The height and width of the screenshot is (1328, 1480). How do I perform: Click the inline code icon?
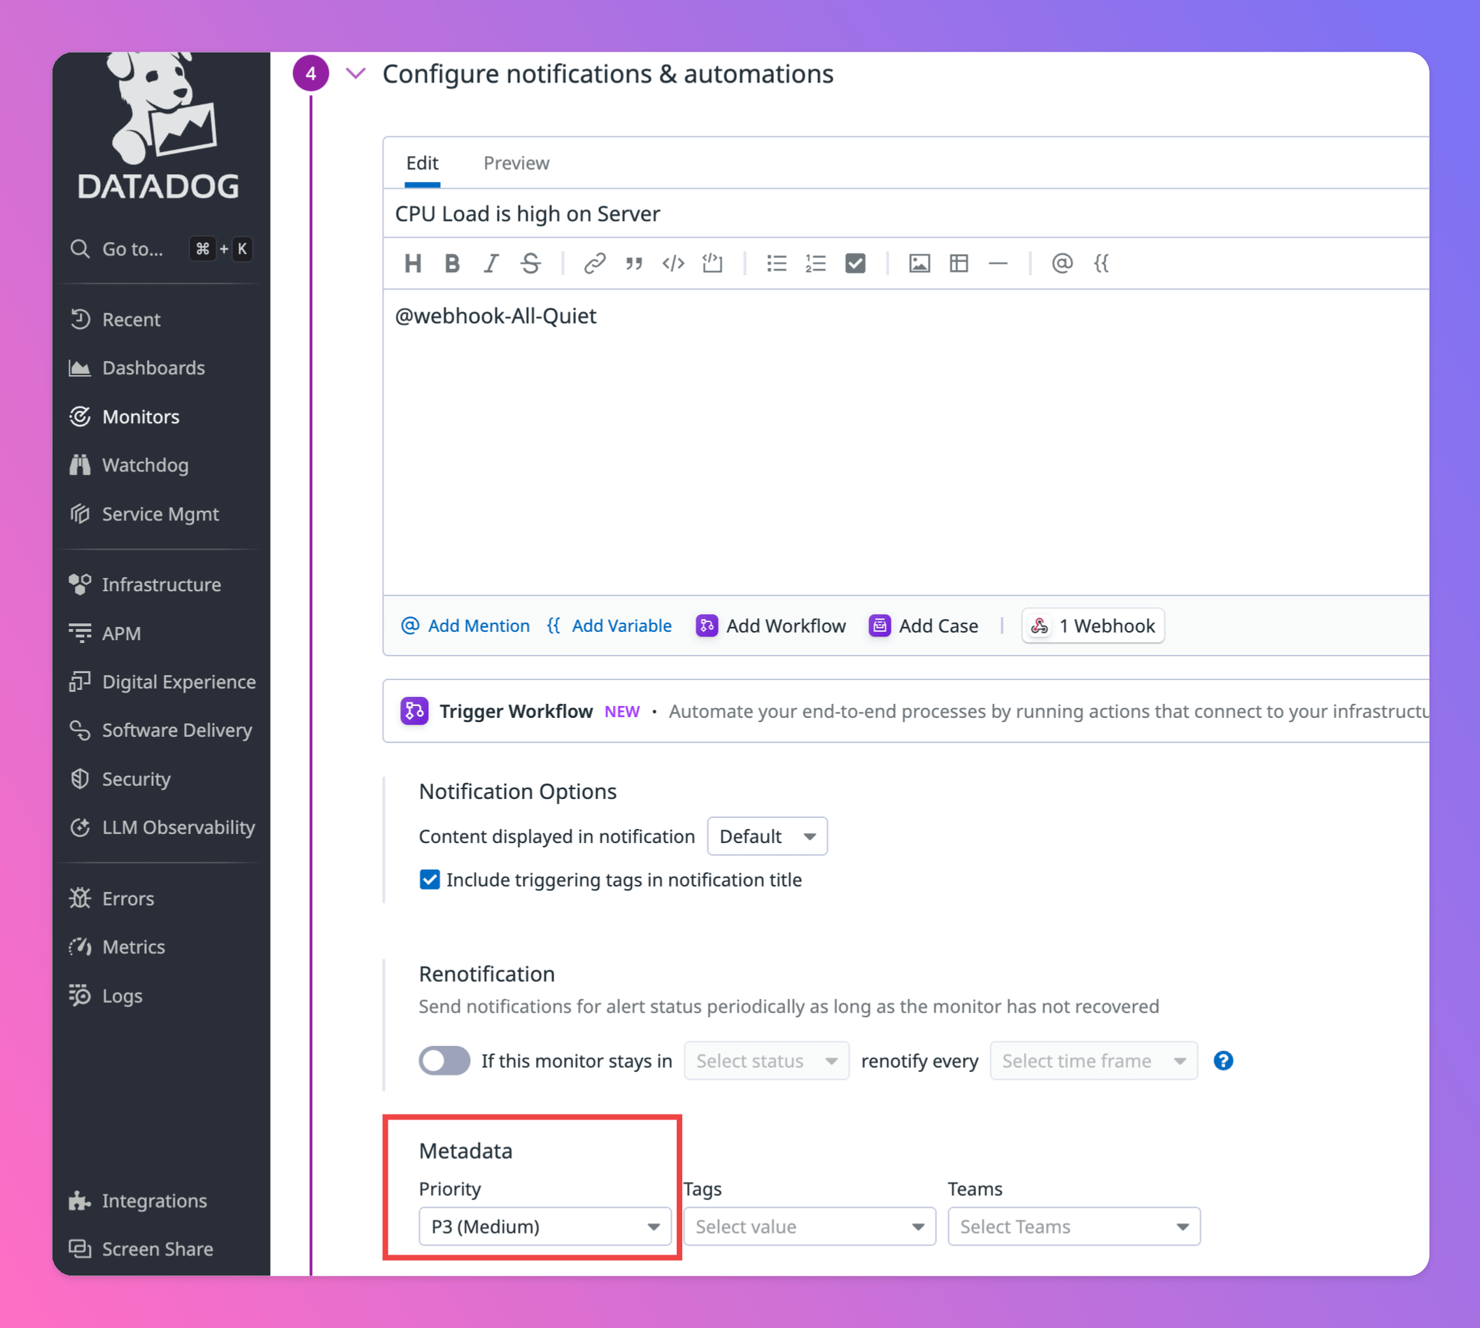click(673, 263)
